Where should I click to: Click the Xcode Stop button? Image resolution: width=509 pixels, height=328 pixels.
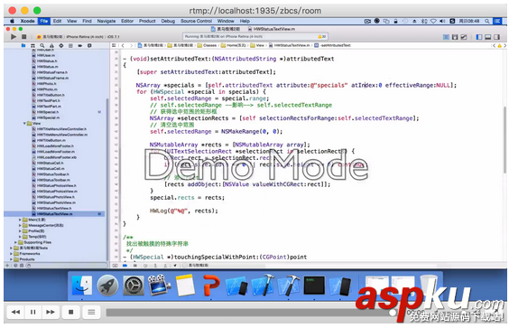point(24,37)
